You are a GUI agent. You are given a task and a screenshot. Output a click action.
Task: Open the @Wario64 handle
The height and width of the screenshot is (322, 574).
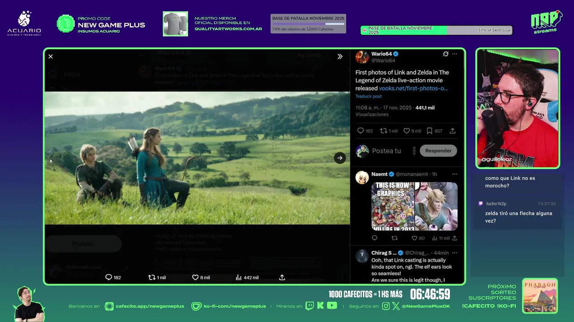tap(383, 60)
